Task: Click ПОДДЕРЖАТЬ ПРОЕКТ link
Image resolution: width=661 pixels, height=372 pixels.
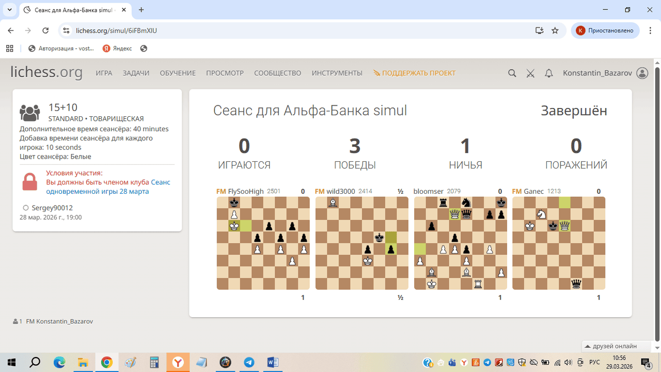Action: pos(414,73)
